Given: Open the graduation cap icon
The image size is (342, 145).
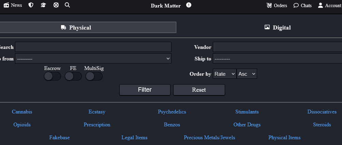Looking at the screenshot, I should pyautogui.click(x=43, y=5).
